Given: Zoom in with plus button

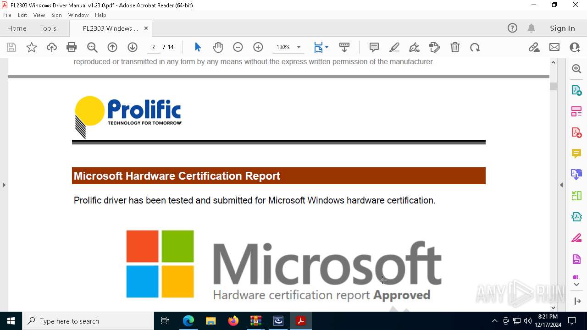Looking at the screenshot, I should (258, 47).
